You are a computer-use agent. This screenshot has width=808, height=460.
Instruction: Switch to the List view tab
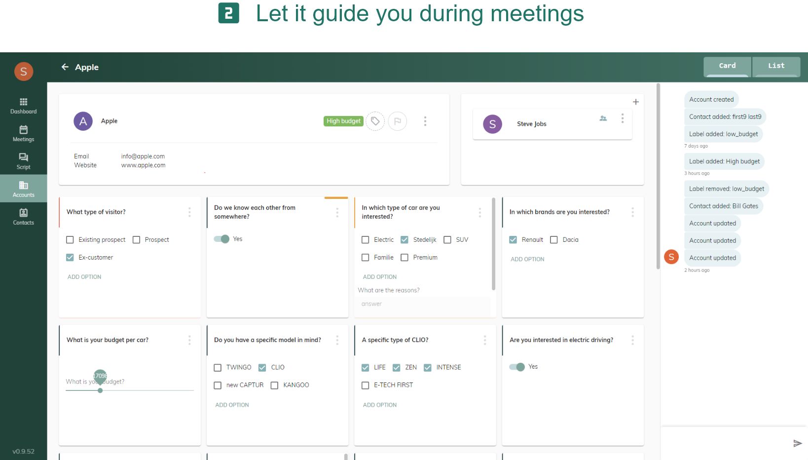pos(776,66)
